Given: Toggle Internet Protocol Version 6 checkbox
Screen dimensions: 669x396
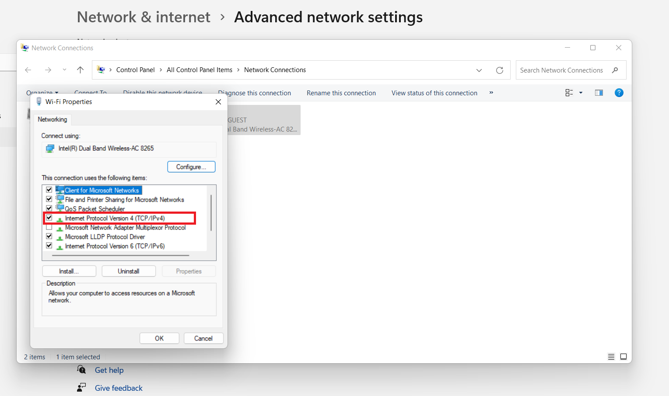Looking at the screenshot, I should coord(49,246).
